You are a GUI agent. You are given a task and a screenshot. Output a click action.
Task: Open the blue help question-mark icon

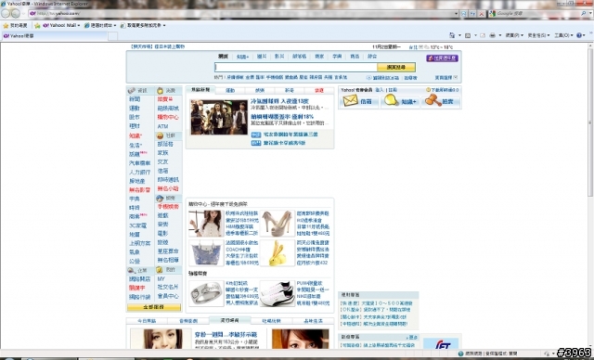pos(578,35)
